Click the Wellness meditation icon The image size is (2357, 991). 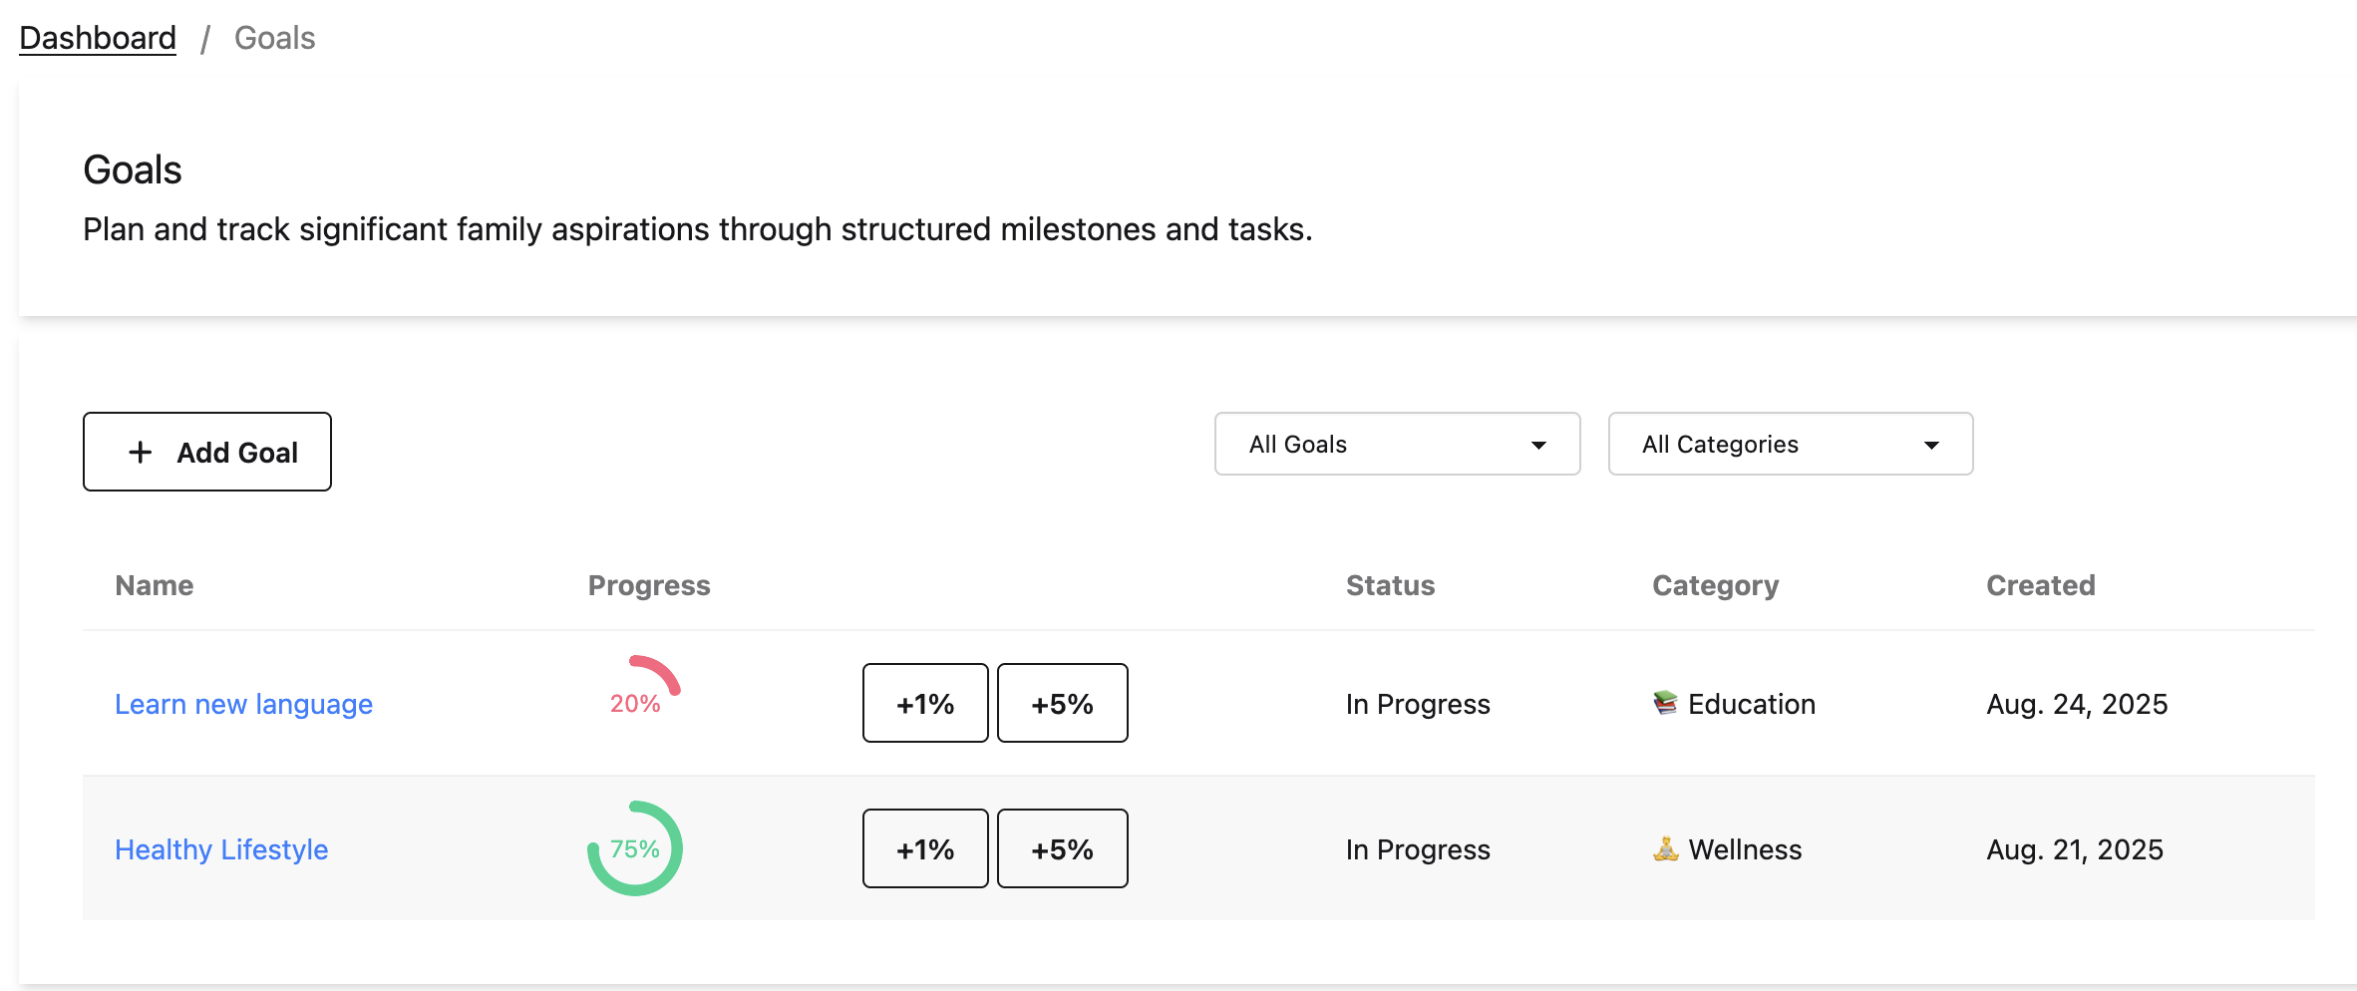1665,848
